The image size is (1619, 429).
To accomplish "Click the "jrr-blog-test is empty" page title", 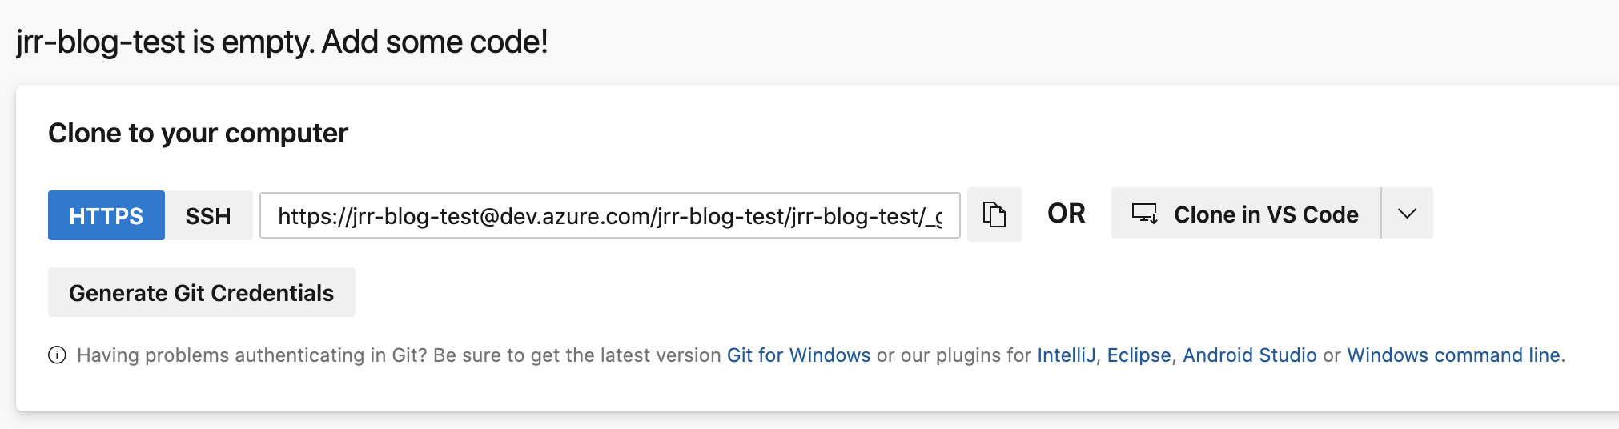I will click(282, 42).
